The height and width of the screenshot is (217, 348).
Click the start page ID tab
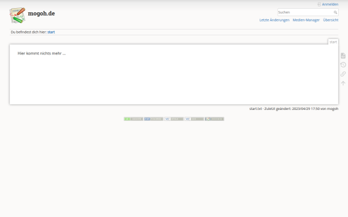(333, 42)
